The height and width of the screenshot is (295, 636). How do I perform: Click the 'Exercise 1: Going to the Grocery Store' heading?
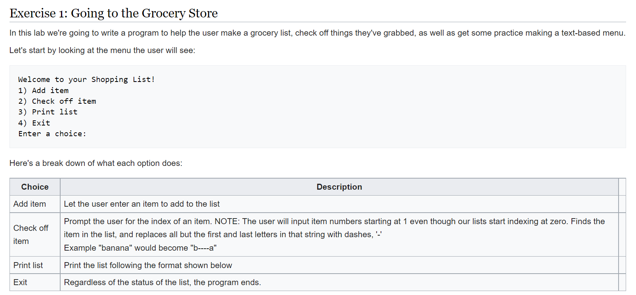(114, 13)
